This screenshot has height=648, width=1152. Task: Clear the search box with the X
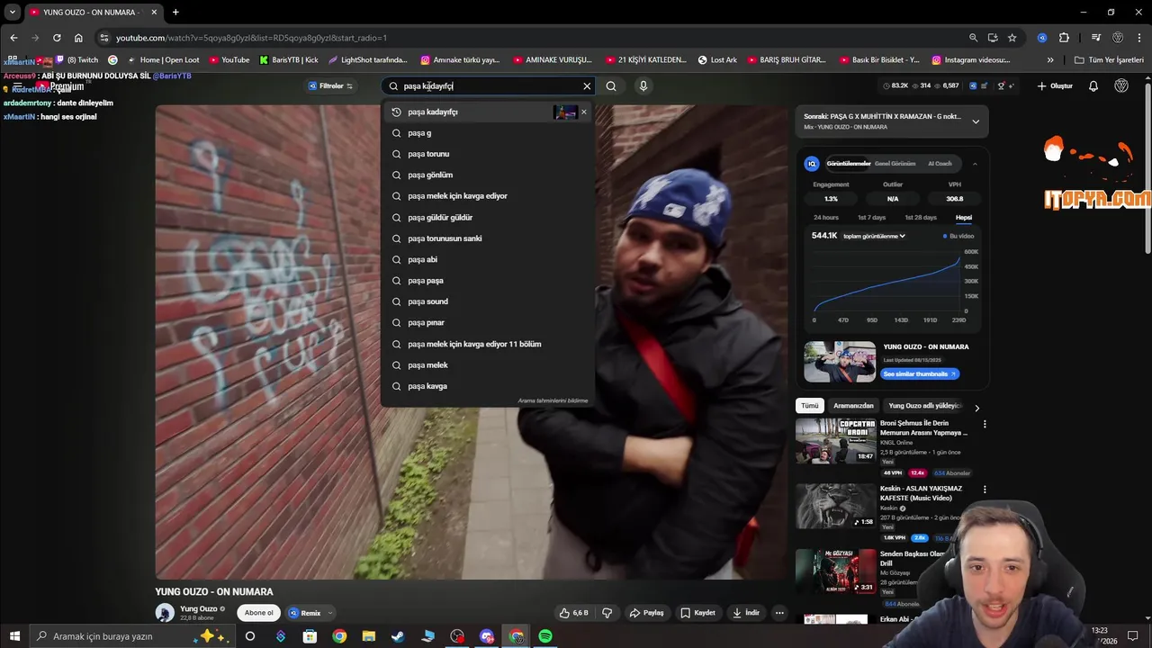(587, 86)
